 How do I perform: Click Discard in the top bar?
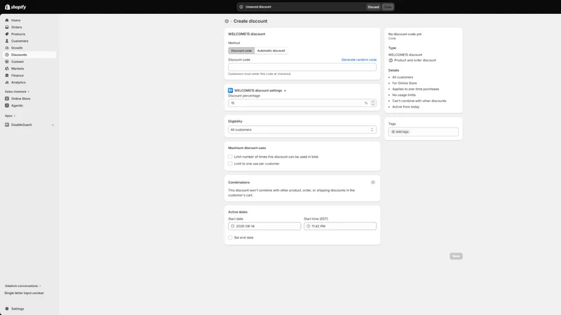click(x=373, y=7)
